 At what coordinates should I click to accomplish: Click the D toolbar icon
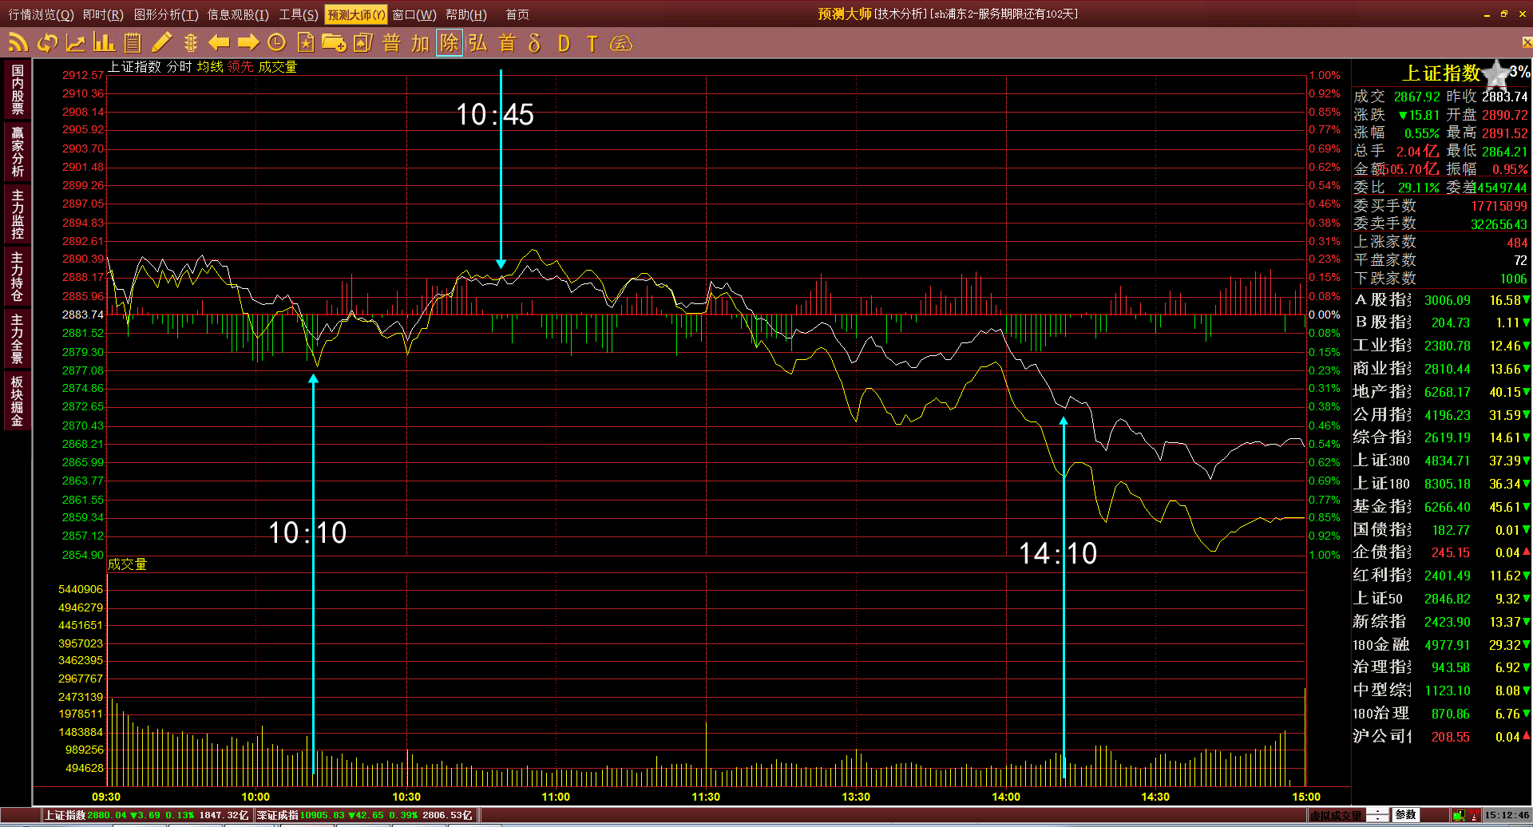tap(564, 43)
